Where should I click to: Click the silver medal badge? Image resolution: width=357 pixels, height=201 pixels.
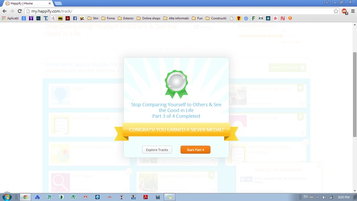coord(176,84)
